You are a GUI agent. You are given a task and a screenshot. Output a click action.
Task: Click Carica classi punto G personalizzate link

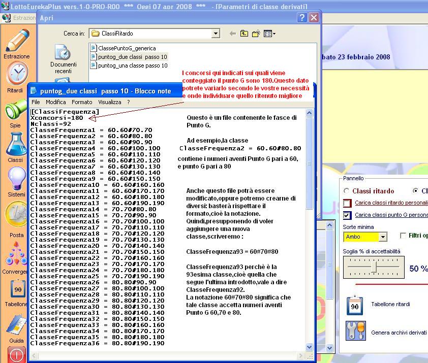point(391,215)
